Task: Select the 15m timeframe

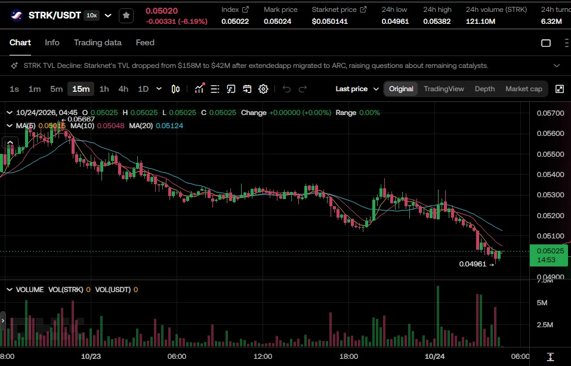Action: click(81, 89)
